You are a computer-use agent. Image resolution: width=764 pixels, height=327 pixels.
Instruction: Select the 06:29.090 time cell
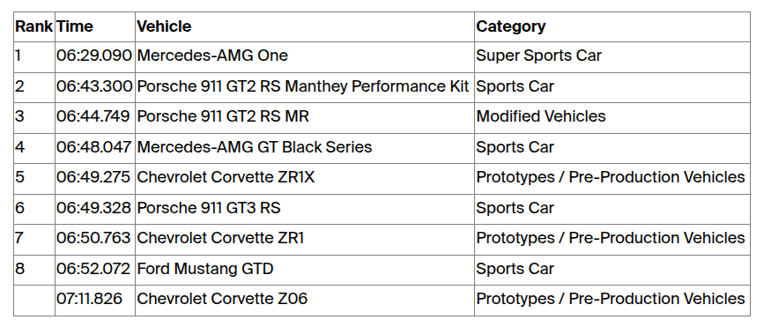(95, 57)
